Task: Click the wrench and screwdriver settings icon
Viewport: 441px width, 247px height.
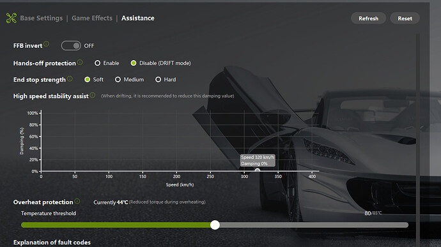Action: point(12,19)
